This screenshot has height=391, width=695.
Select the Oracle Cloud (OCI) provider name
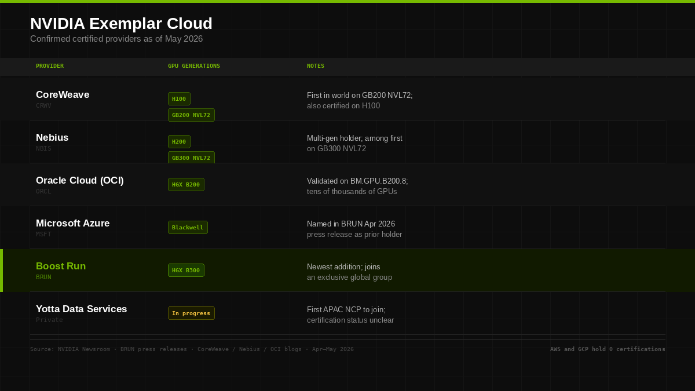click(80, 180)
